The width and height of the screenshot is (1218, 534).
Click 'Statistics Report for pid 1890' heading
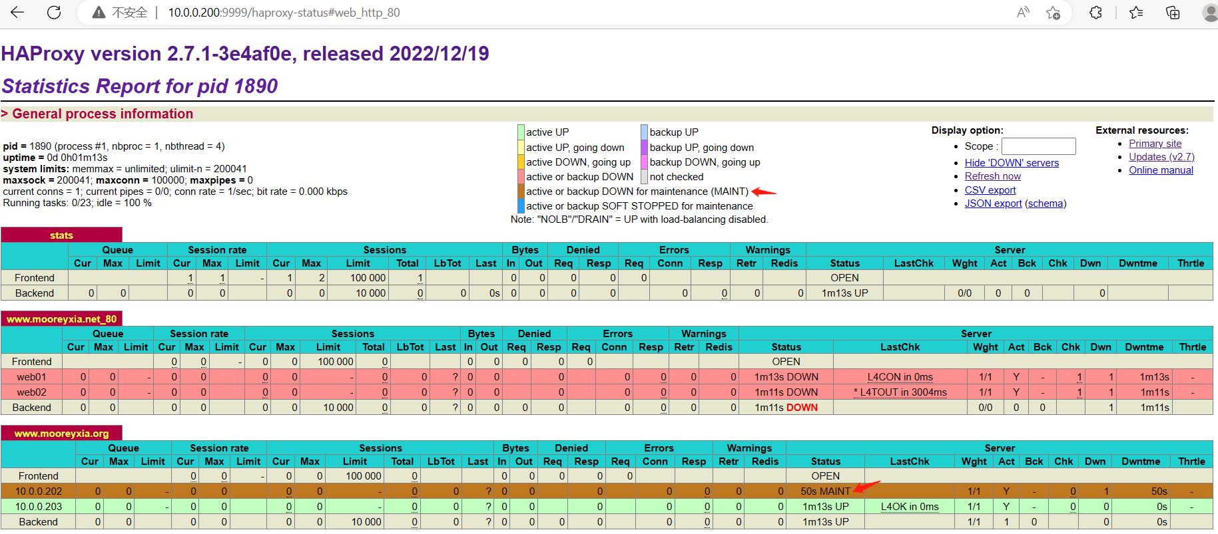click(140, 86)
